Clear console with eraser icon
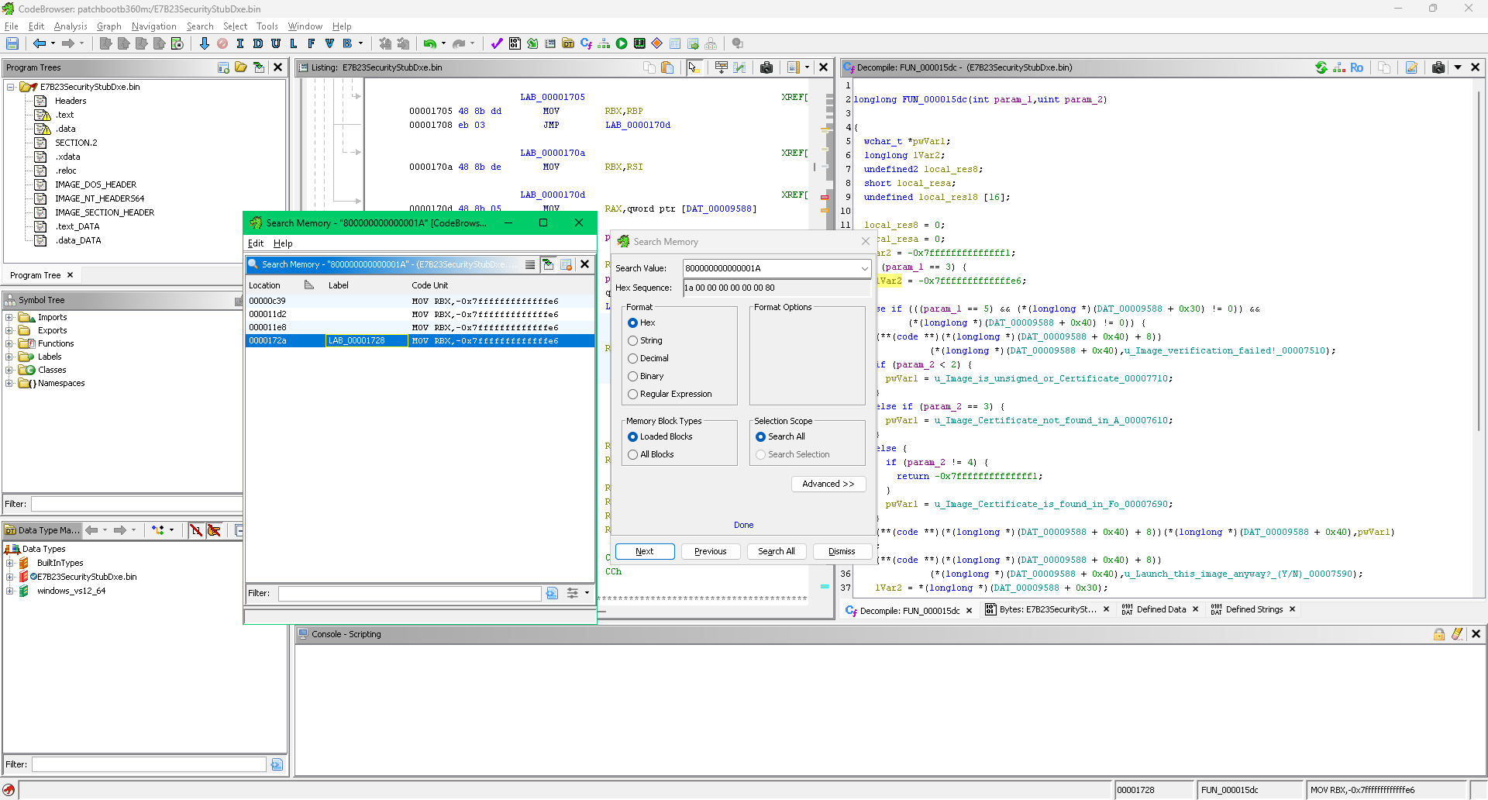1488x800 pixels. coord(1457,633)
